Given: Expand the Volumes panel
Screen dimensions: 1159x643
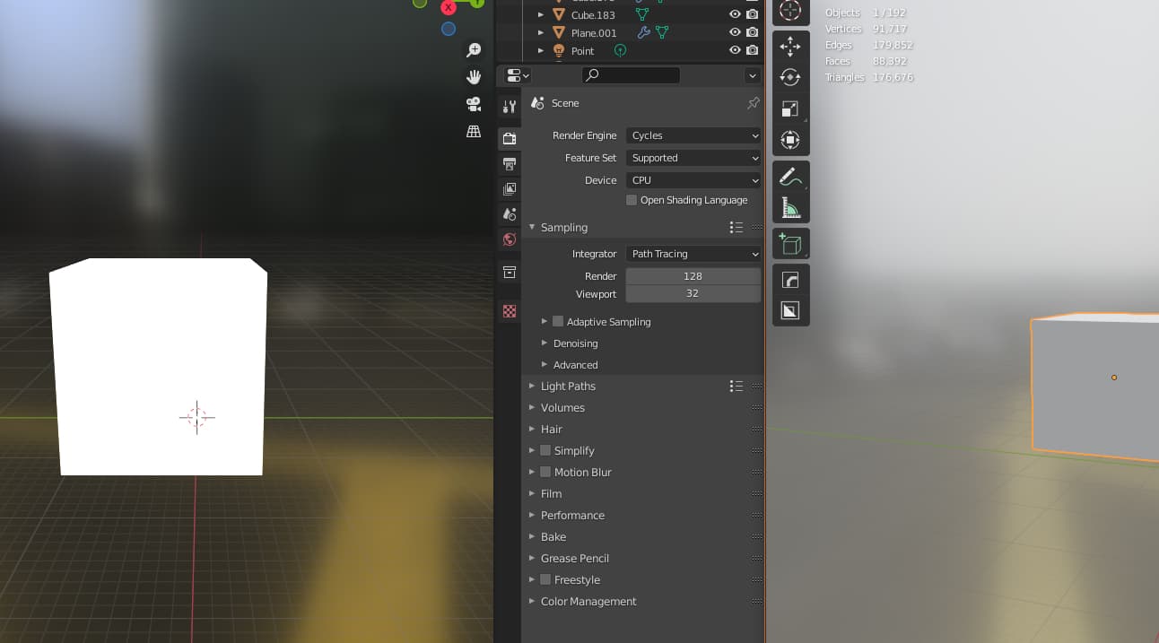Looking at the screenshot, I should click(x=532, y=408).
